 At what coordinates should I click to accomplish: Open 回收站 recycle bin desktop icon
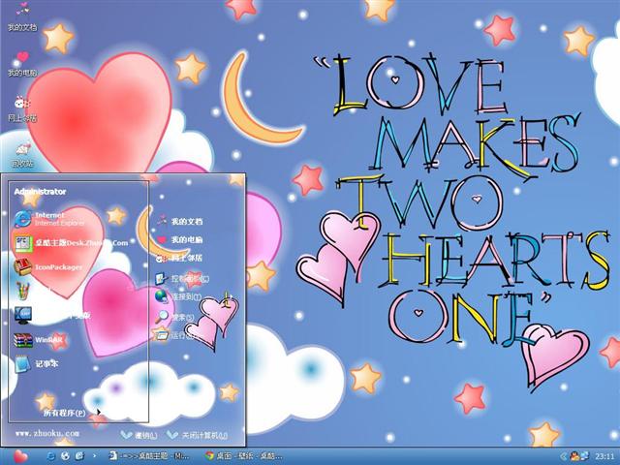(22, 154)
